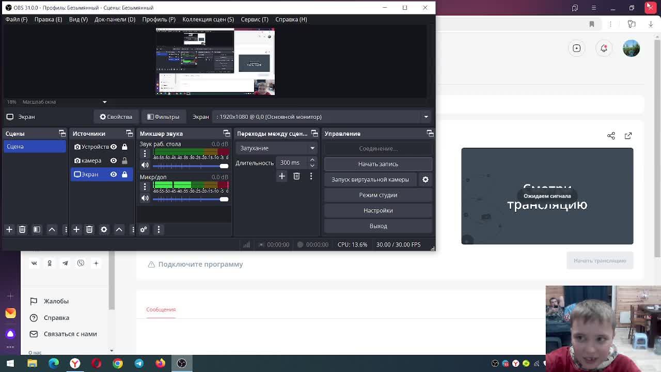Undock the Источники panel
The height and width of the screenshot is (372, 661).
click(x=129, y=133)
